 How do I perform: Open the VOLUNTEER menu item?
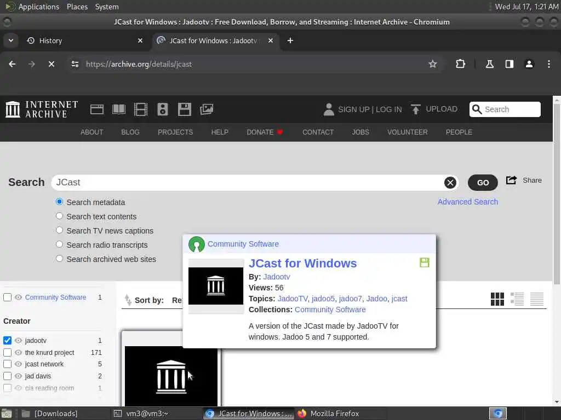tap(407, 132)
